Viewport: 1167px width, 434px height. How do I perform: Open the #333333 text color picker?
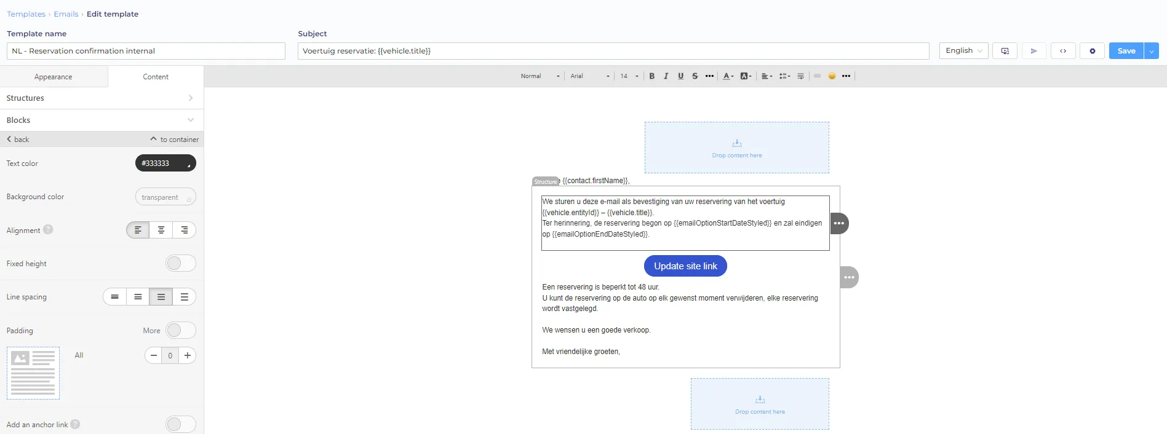point(165,163)
